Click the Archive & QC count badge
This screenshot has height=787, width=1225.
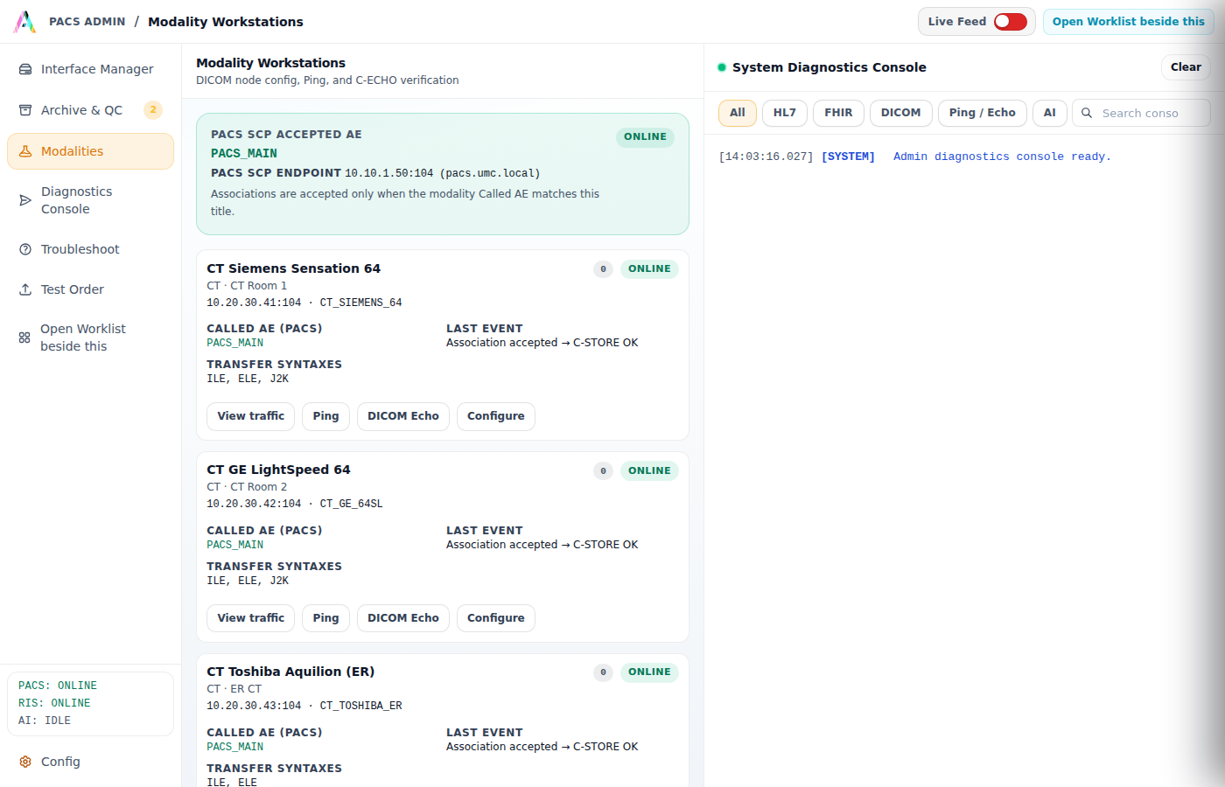point(153,110)
